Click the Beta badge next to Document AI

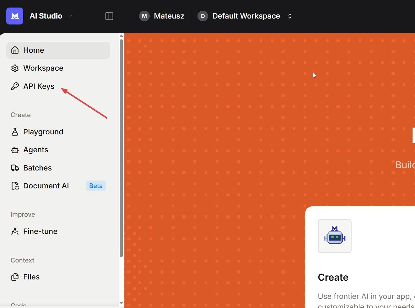96,186
